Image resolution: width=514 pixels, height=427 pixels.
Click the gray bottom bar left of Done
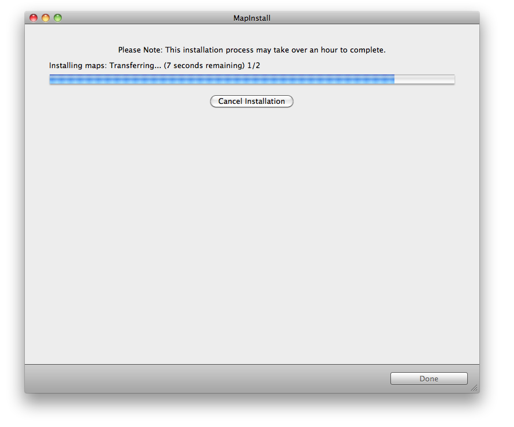202,379
